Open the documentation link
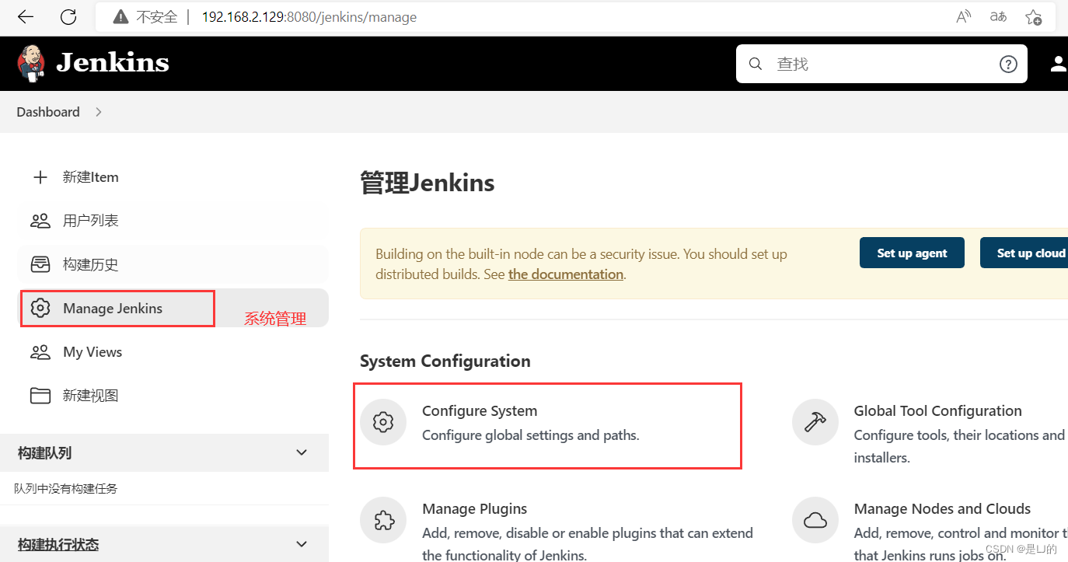 (x=566, y=274)
